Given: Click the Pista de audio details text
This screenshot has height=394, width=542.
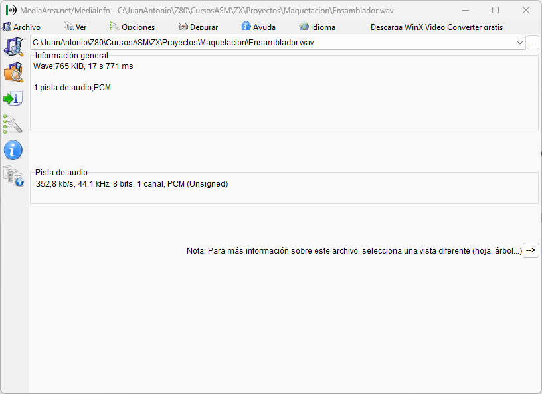Looking at the screenshot, I should click(132, 184).
